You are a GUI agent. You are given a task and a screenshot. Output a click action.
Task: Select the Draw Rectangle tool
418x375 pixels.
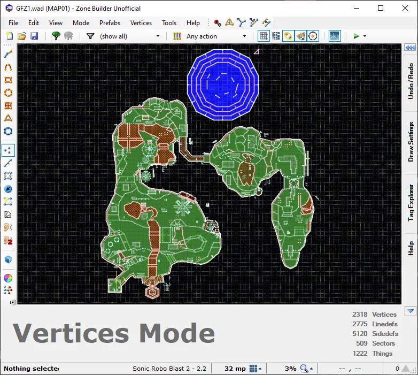pos(8,80)
